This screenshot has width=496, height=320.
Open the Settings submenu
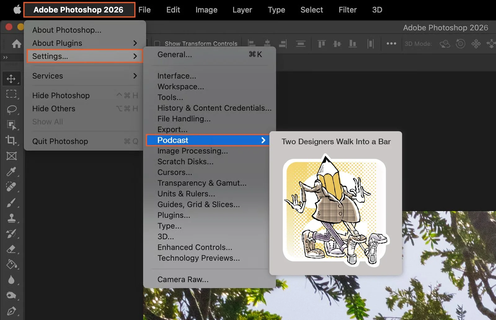(x=85, y=56)
